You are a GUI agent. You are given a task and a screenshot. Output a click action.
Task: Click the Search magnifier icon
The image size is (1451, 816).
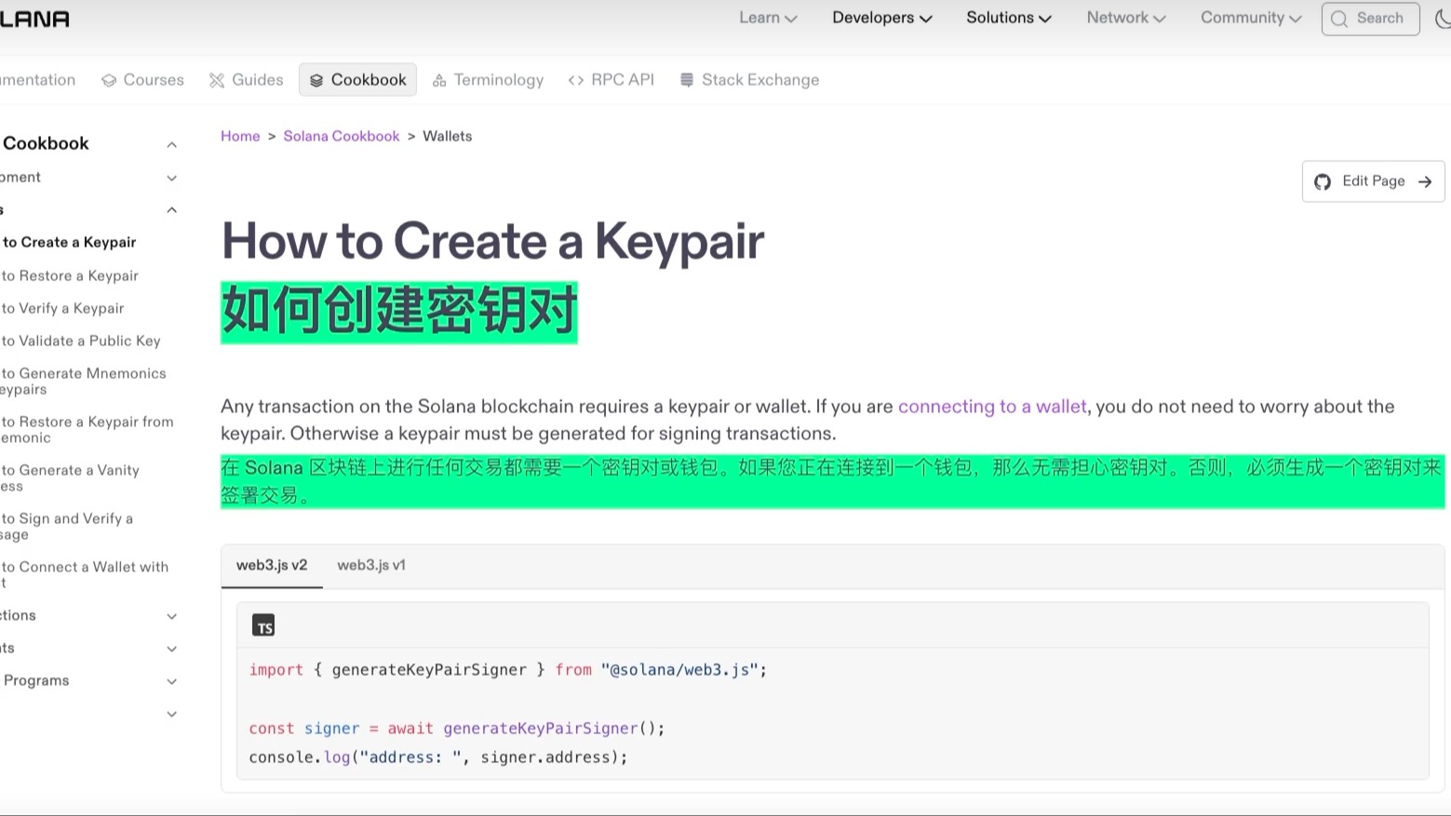pyautogui.click(x=1339, y=19)
